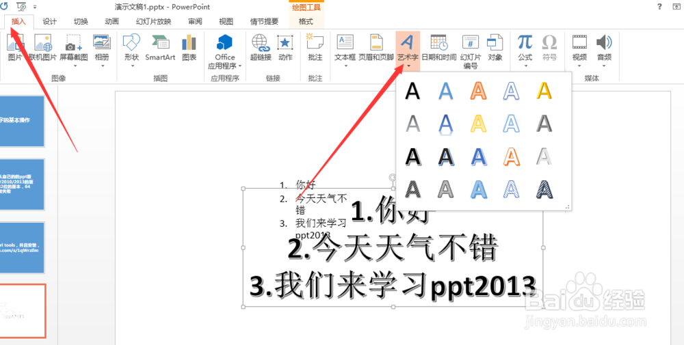Select the slide thumbnail titled 字的基本操作

point(22,121)
